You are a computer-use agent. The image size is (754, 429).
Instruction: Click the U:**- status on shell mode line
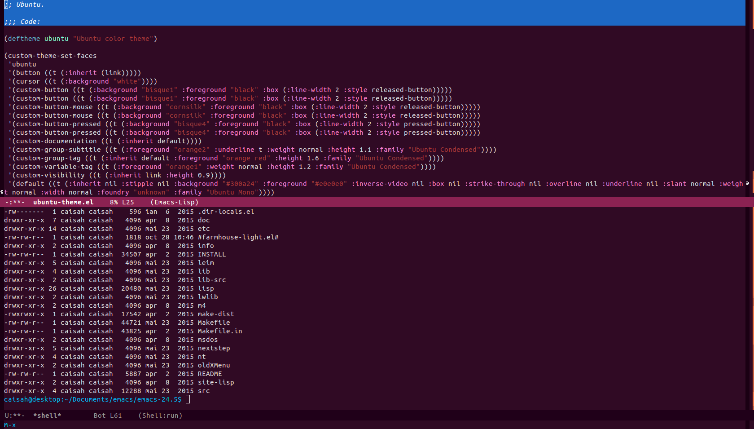click(15, 416)
